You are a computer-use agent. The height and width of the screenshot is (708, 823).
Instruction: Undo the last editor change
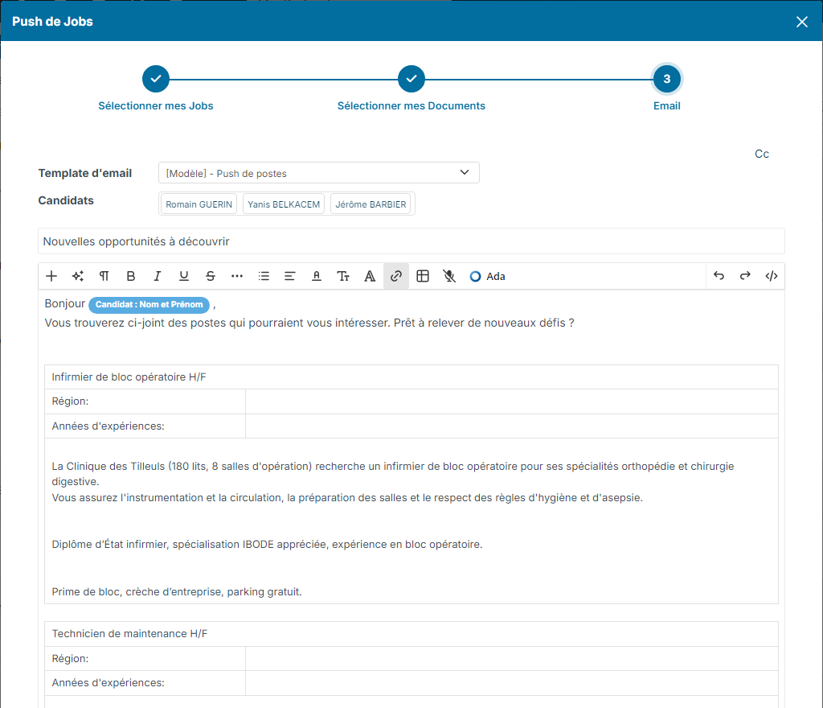pyautogui.click(x=719, y=276)
